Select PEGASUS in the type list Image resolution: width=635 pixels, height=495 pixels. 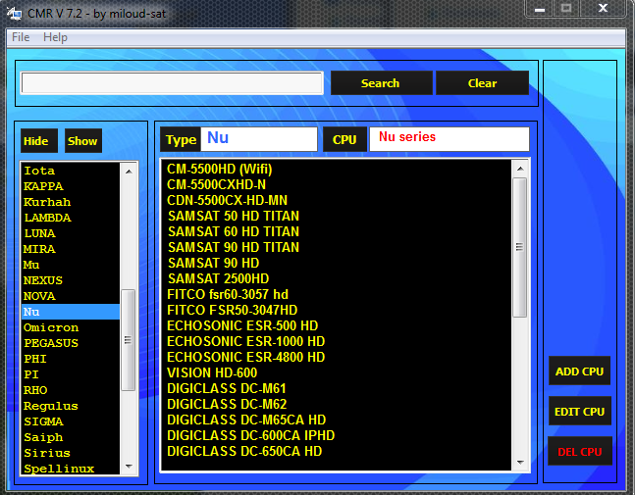click(x=71, y=343)
